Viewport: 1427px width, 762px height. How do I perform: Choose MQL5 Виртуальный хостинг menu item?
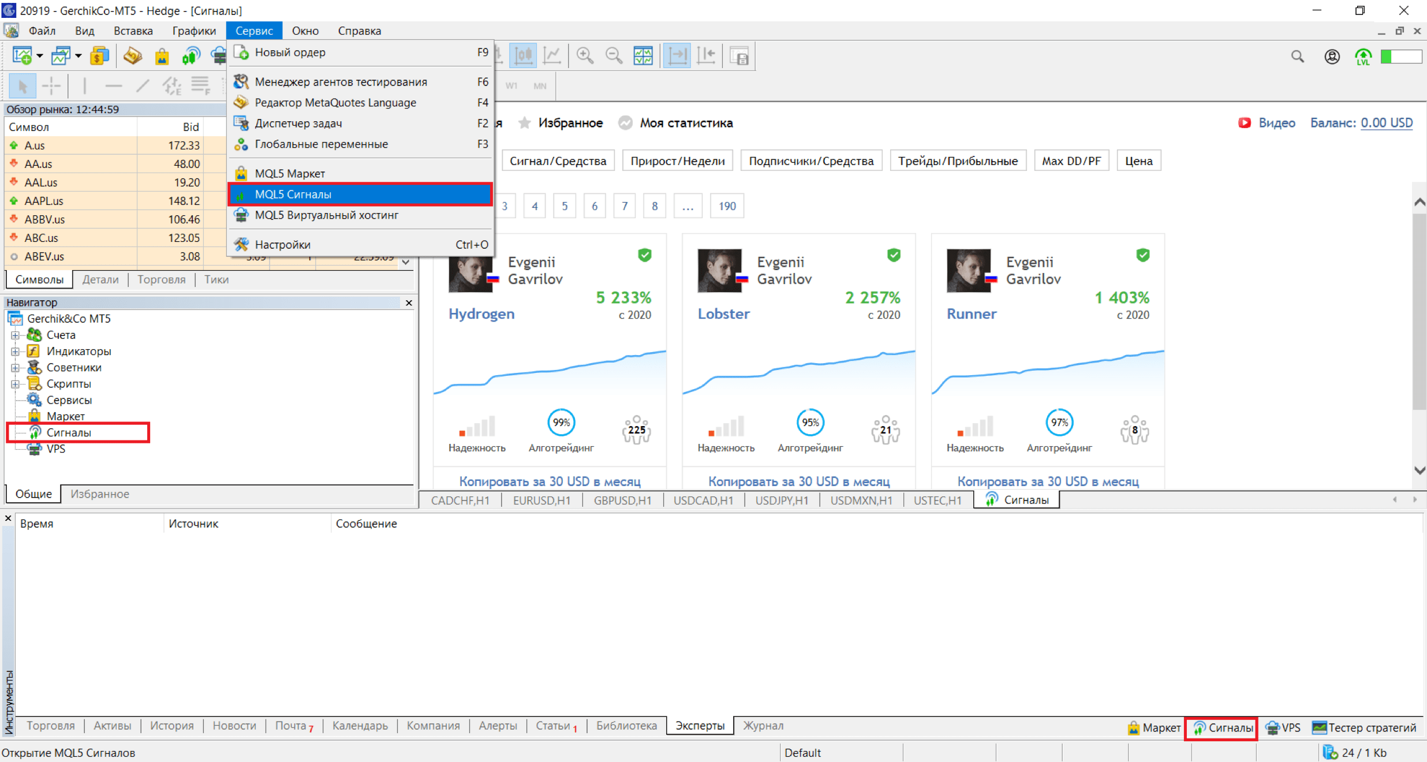(326, 215)
